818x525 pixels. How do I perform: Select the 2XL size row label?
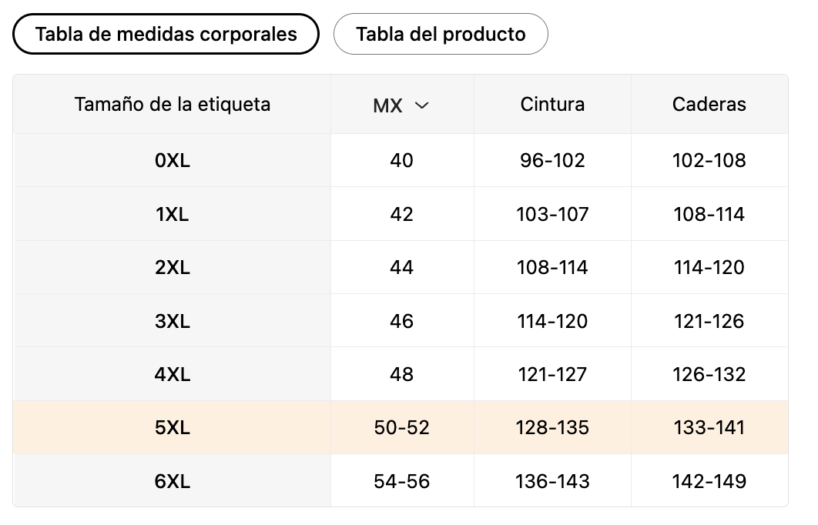pos(173,267)
